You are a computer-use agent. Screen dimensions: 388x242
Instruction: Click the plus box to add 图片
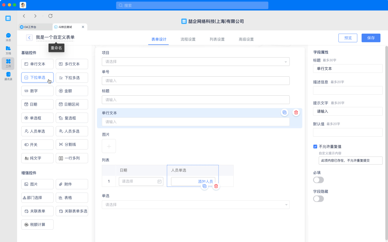[x=109, y=146]
